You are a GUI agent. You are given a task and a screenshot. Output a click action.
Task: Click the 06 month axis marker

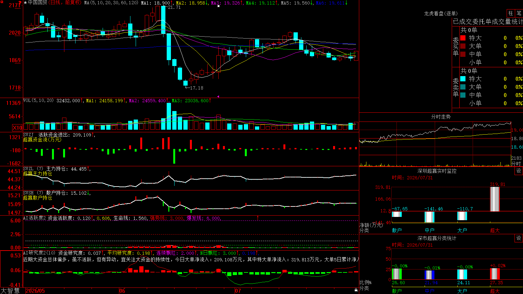click(x=122, y=291)
